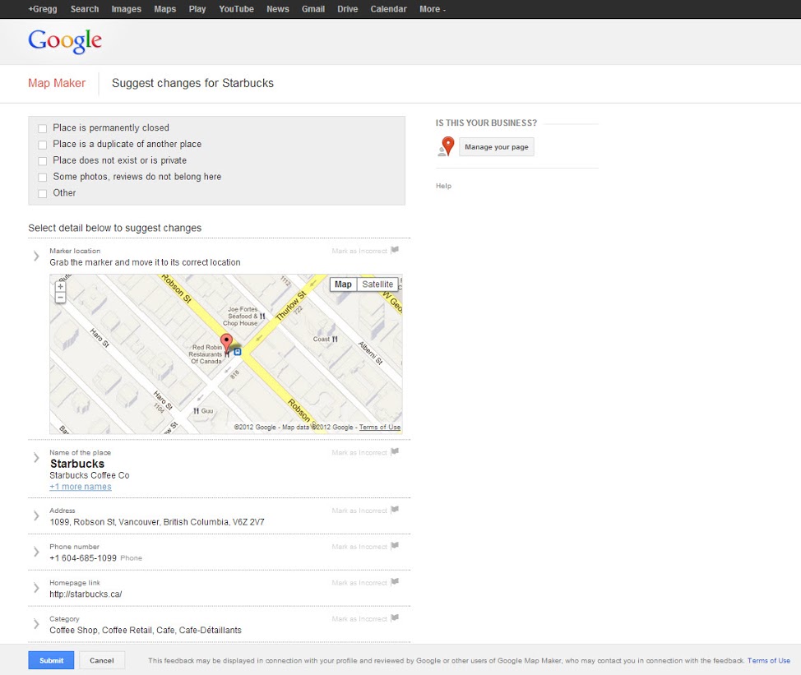Viewport: 801px width, 675px height.
Task: Click the blue Submit button
Action: (x=51, y=660)
